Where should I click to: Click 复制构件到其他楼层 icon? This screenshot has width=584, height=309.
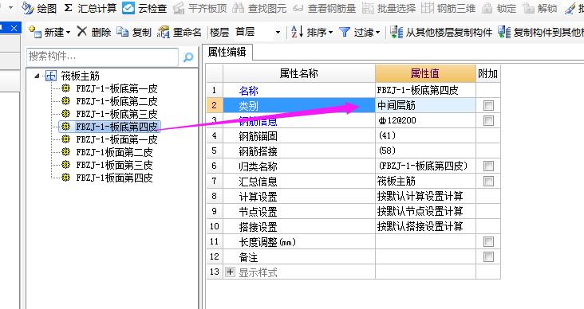[x=504, y=33]
